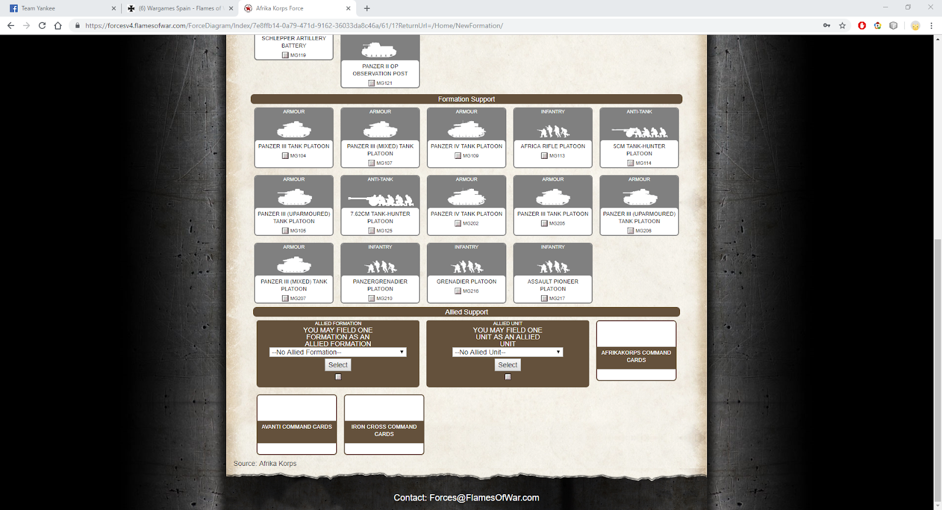Open the No Allied Unit dropdown
The height and width of the screenshot is (510, 942).
[508, 352]
